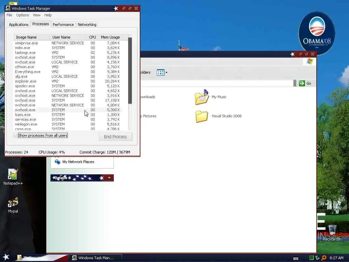Select the Processes tab
Viewport: 349px width, 262px height.
[x=41, y=24]
